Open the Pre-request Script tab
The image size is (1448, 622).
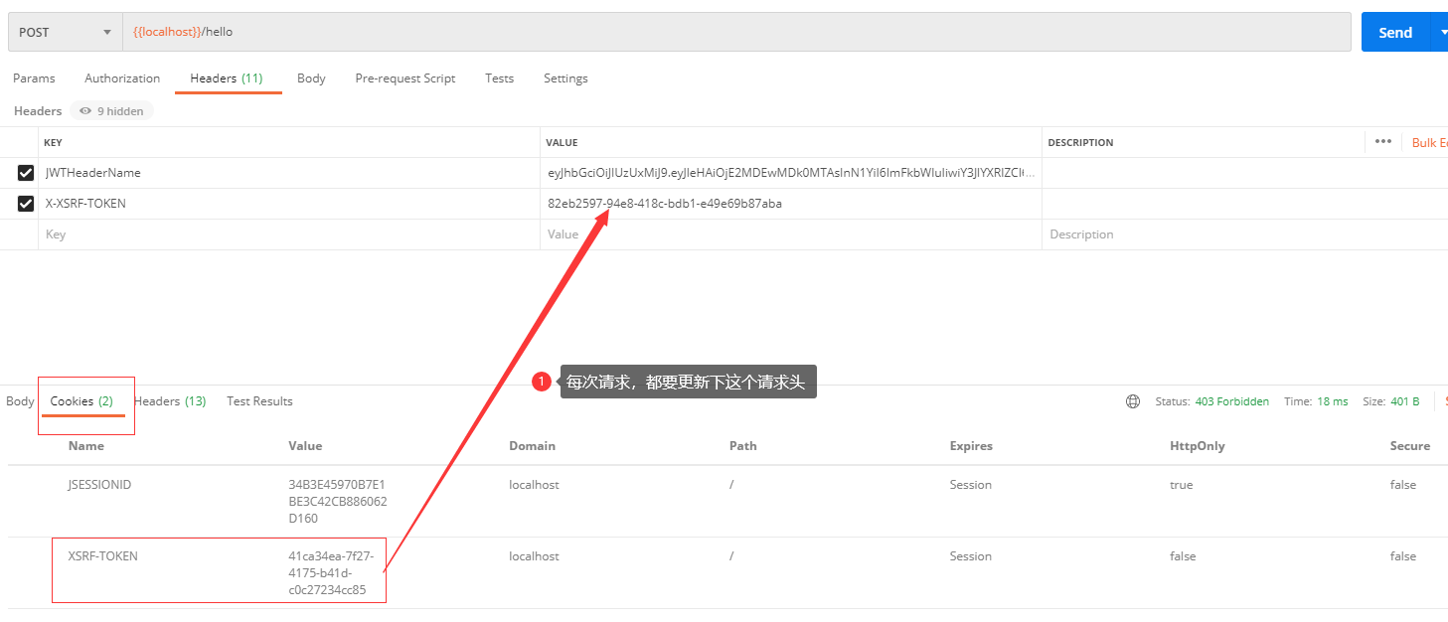404,78
